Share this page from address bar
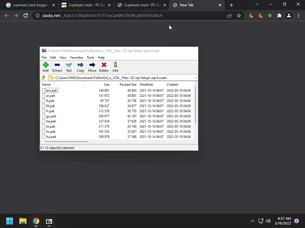 click(229, 15)
